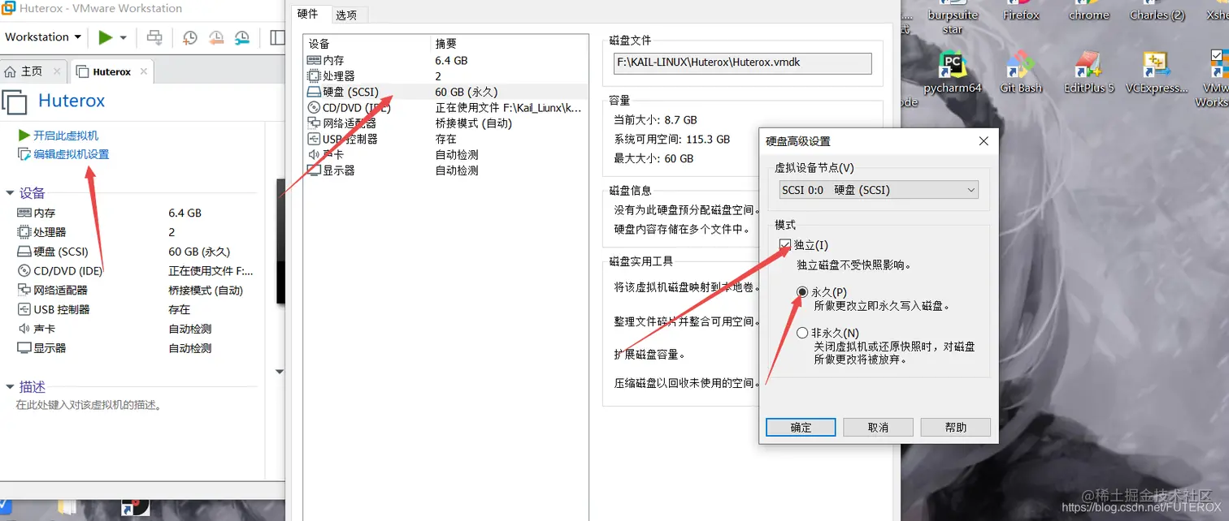Collapse the 描述 section

10,387
